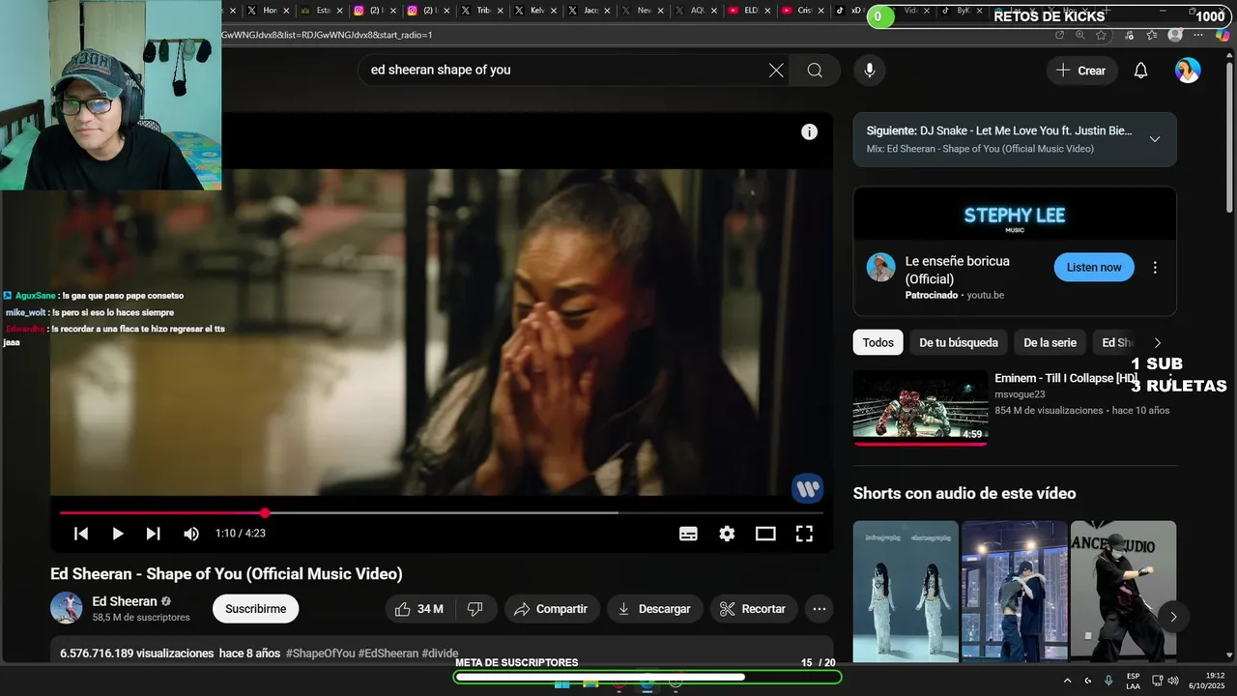Open the ESP LAA language switcher

pyautogui.click(x=1133, y=681)
